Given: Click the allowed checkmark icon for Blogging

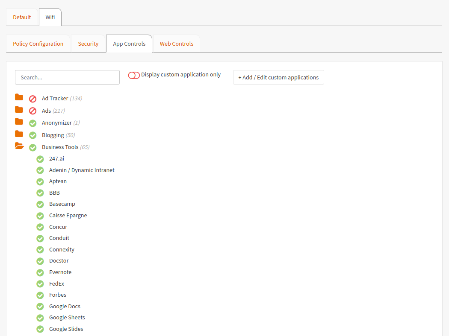Looking at the screenshot, I should [32, 135].
